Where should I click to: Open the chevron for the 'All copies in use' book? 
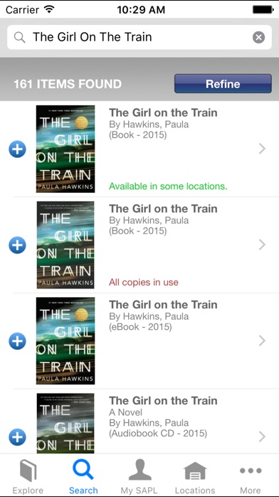262,245
